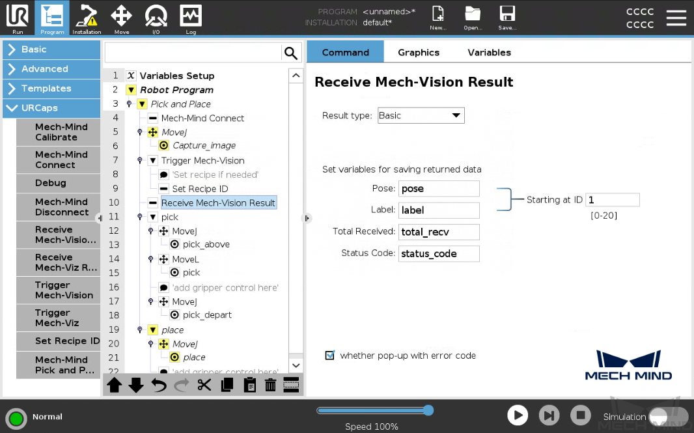
Task: Select the pick_depart waypoint node
Action: click(207, 314)
